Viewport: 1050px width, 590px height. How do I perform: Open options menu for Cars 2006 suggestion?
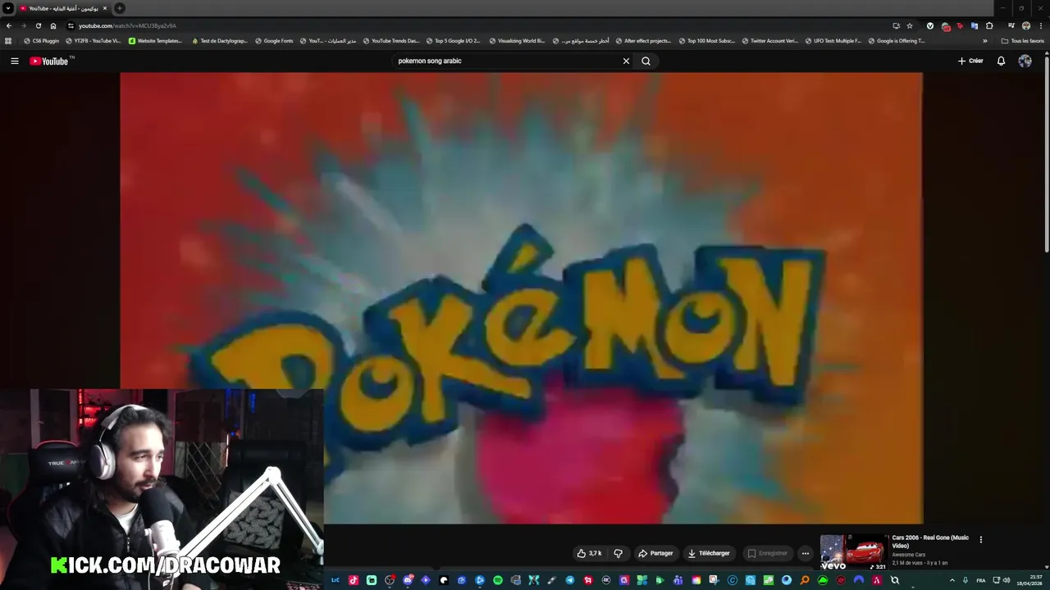tap(980, 539)
